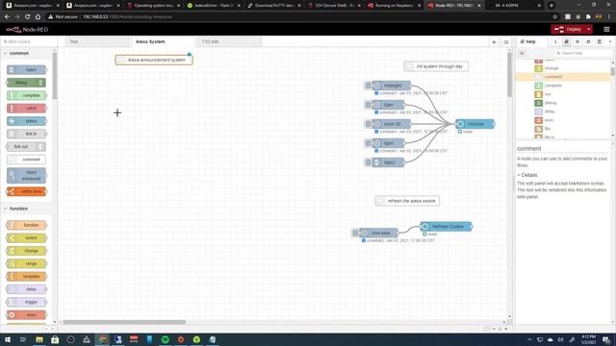The height and width of the screenshot is (346, 616).
Task: Click the palette vertical scrollbar
Action: 55,75
